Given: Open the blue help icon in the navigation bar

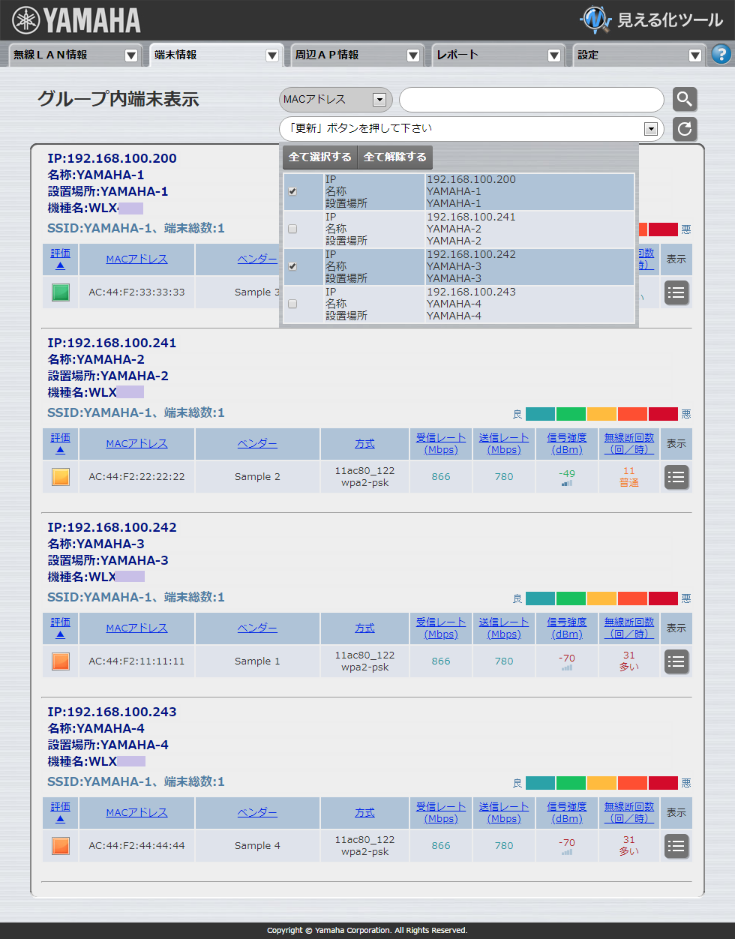Looking at the screenshot, I should click(721, 55).
